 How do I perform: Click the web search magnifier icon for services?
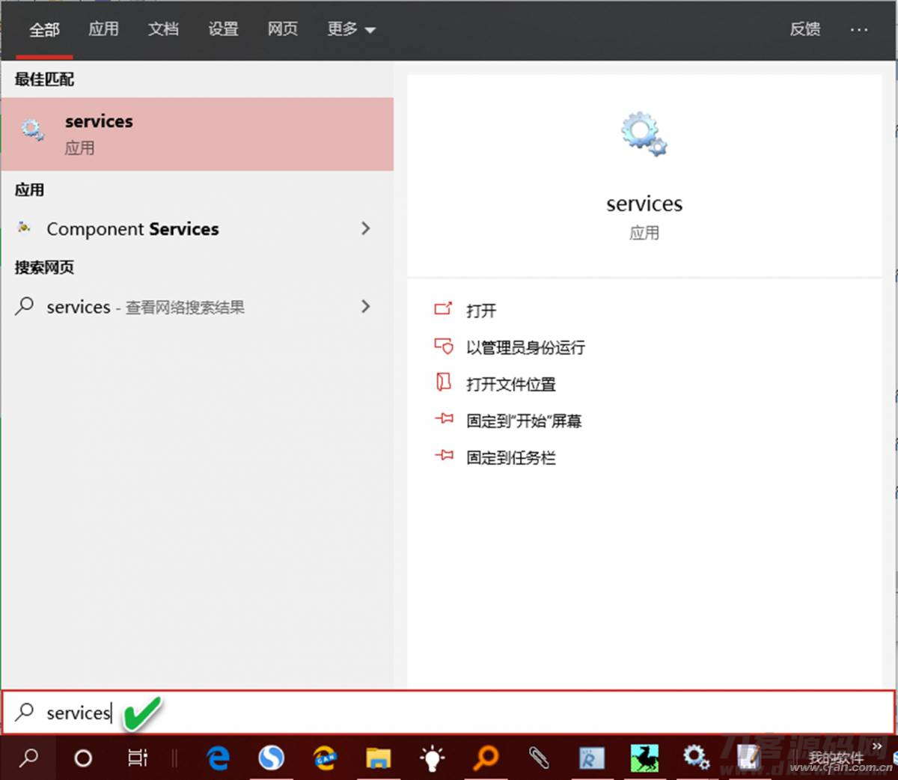pos(25,305)
